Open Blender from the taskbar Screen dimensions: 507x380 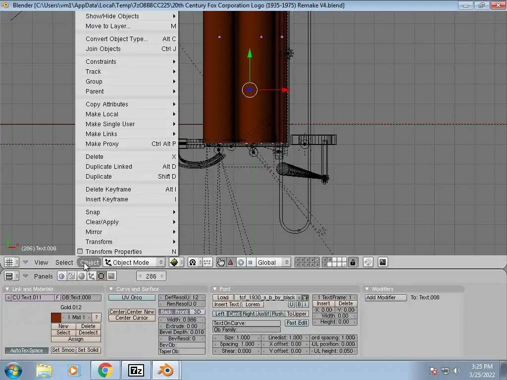tap(165, 370)
